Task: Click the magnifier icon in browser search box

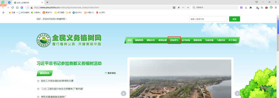Action: [x=194, y=8]
